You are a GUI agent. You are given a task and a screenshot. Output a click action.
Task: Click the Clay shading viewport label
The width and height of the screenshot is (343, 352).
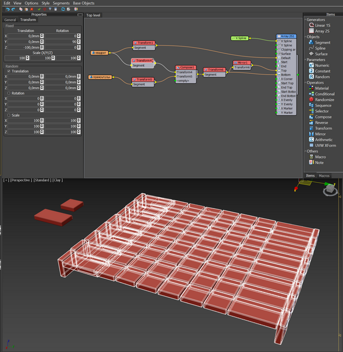[58, 180]
